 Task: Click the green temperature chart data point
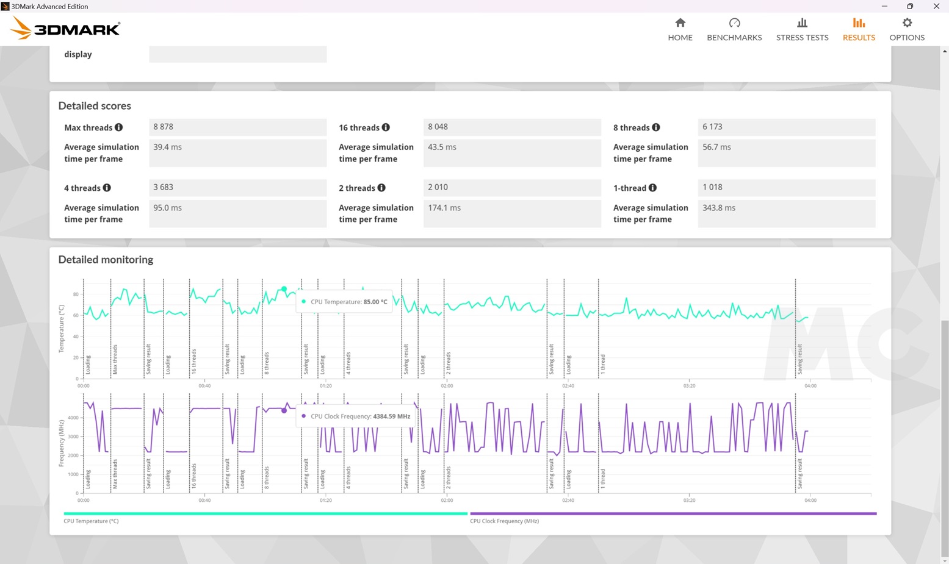click(284, 289)
